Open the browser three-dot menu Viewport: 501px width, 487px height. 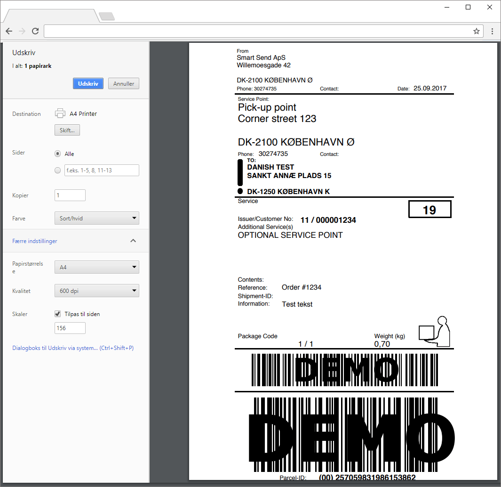tap(492, 31)
